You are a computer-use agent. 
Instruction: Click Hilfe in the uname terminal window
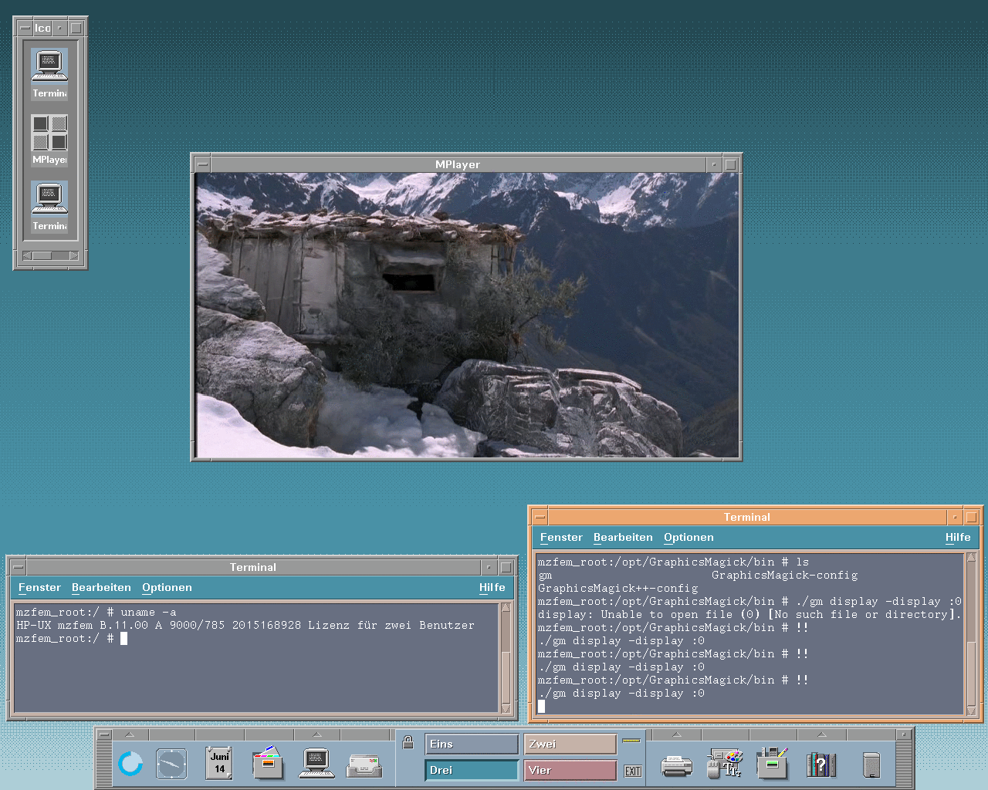(x=492, y=588)
